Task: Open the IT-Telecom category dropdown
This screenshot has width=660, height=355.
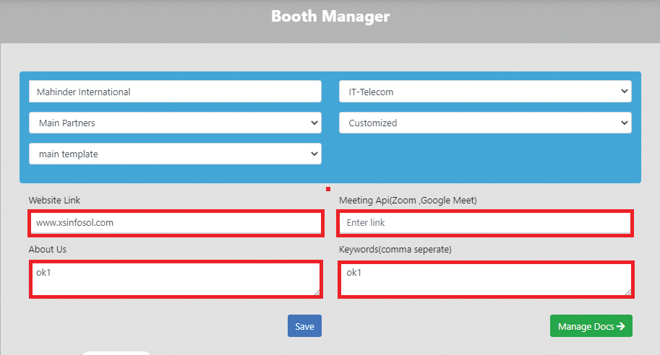Action: click(485, 92)
